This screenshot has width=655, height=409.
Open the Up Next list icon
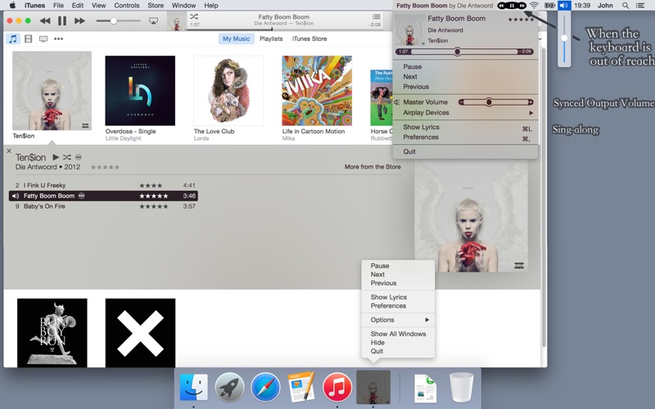click(377, 16)
